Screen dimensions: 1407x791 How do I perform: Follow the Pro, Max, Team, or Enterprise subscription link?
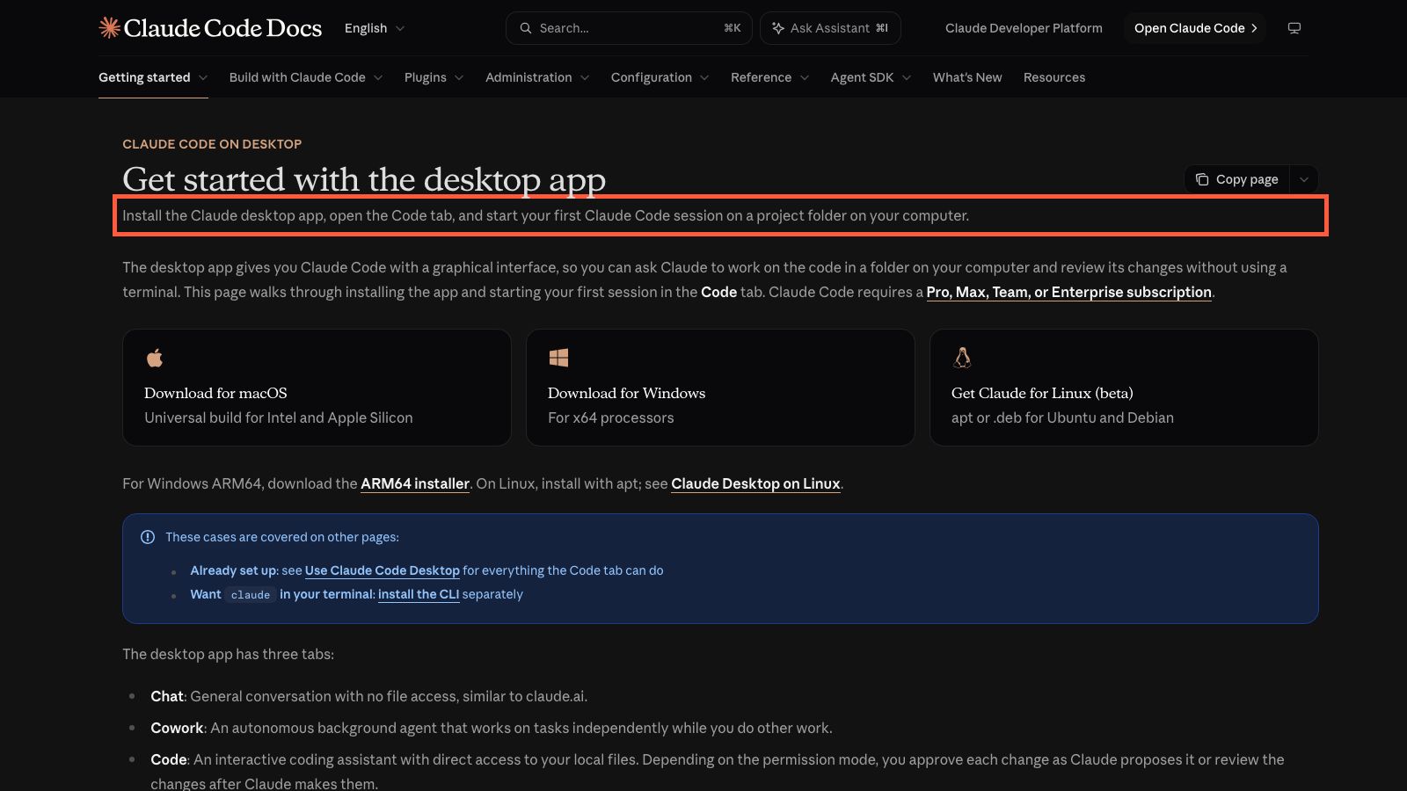(x=1068, y=292)
